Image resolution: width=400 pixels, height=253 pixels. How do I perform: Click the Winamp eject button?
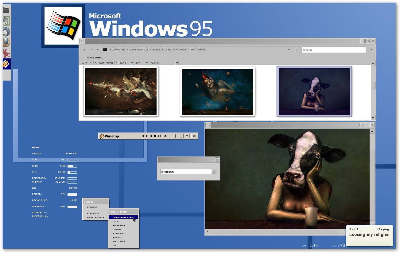point(165,136)
